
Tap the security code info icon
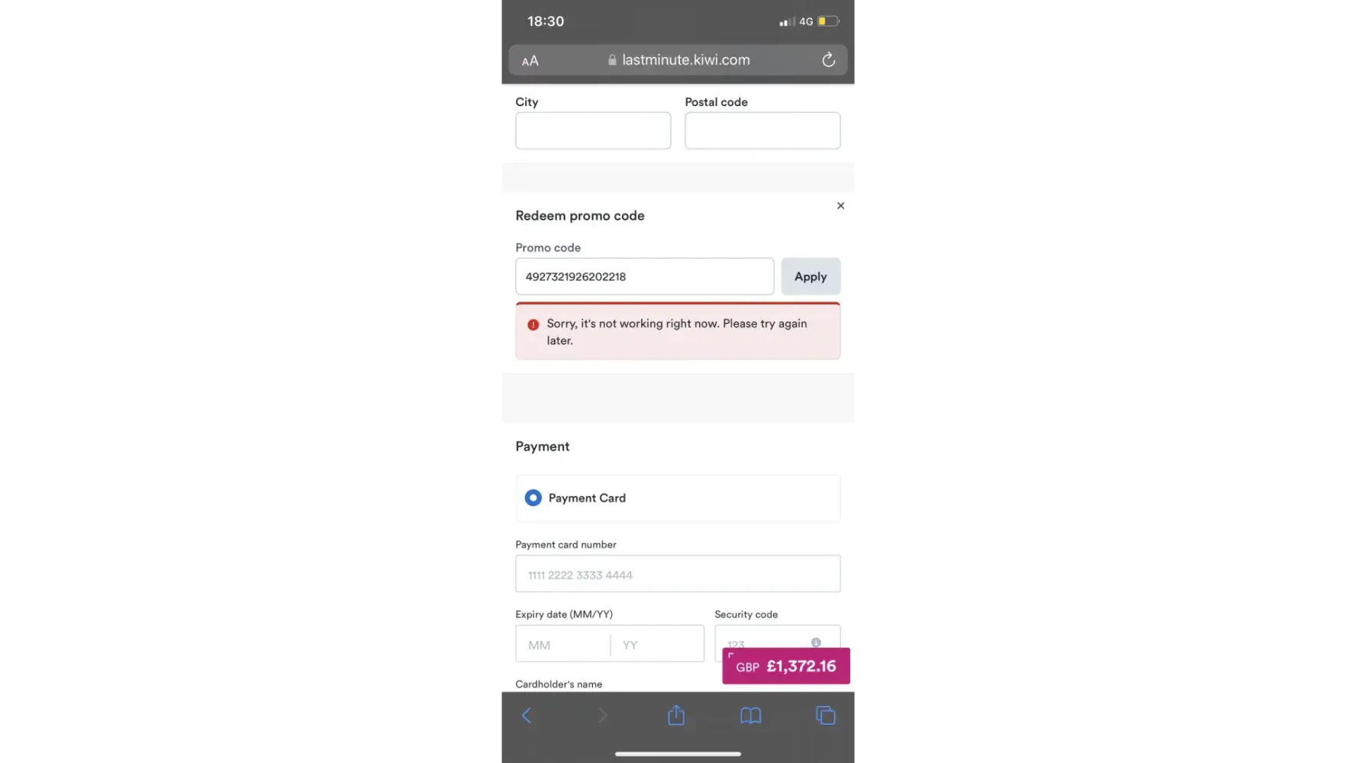coord(816,642)
